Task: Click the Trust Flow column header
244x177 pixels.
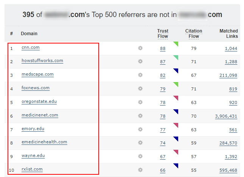Action: click(163, 34)
